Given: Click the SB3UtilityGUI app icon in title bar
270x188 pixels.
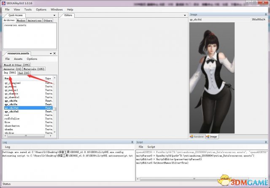Looking at the screenshot, I should click(x=3, y=3).
